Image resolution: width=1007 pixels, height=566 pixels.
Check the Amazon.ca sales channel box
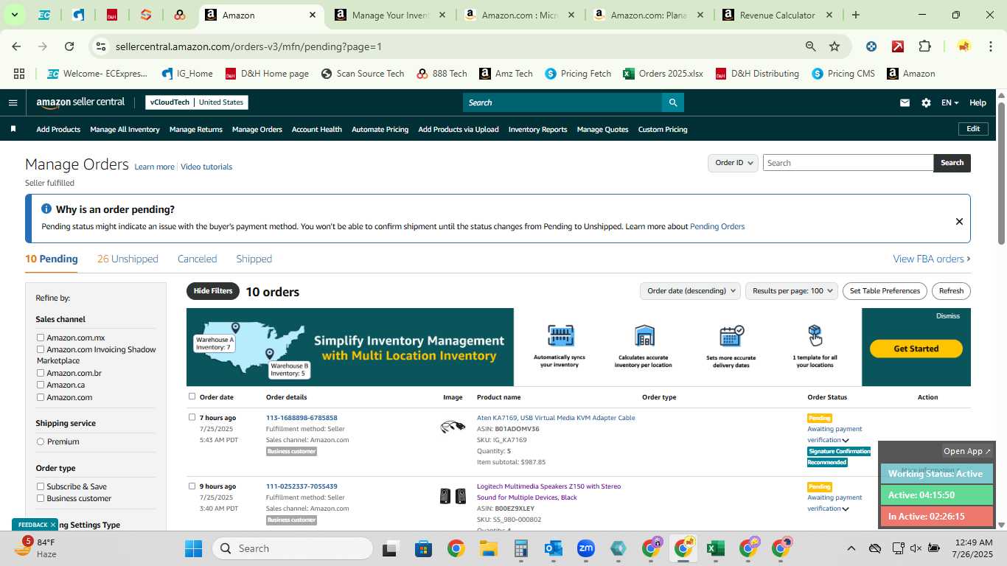click(41, 385)
